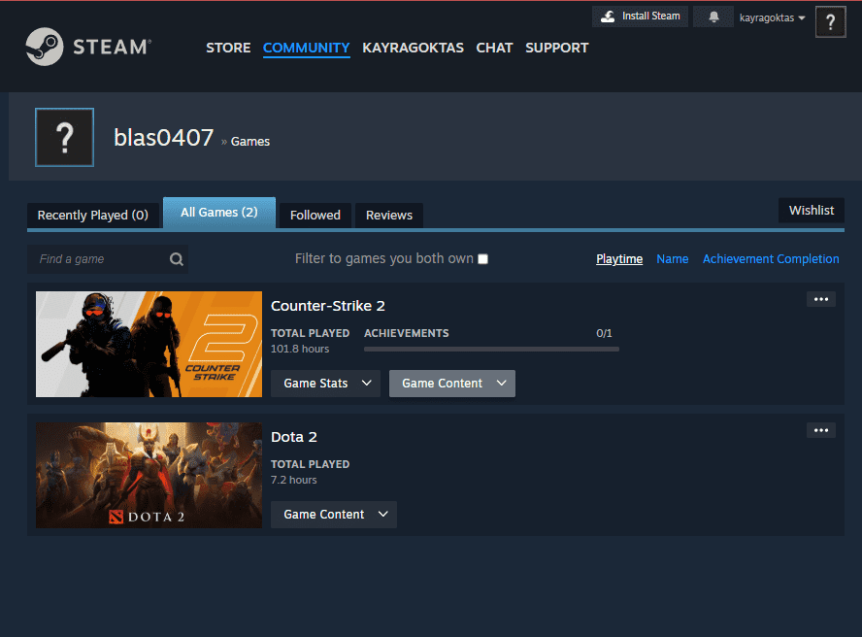Click the blas0407 profile avatar
This screenshot has width=862, height=637.
[x=64, y=138]
